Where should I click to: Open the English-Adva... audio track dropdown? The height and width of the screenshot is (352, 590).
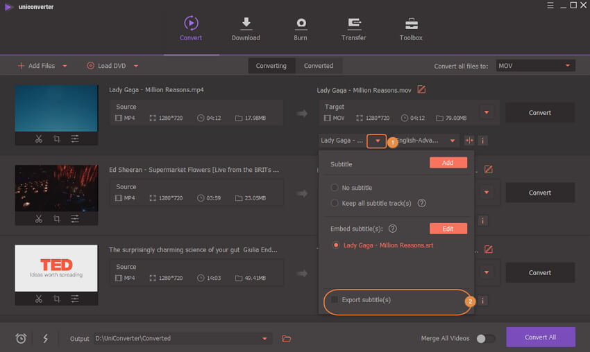[453, 141]
